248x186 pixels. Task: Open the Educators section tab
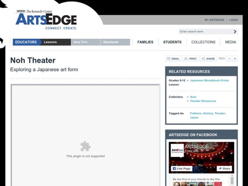26,42
